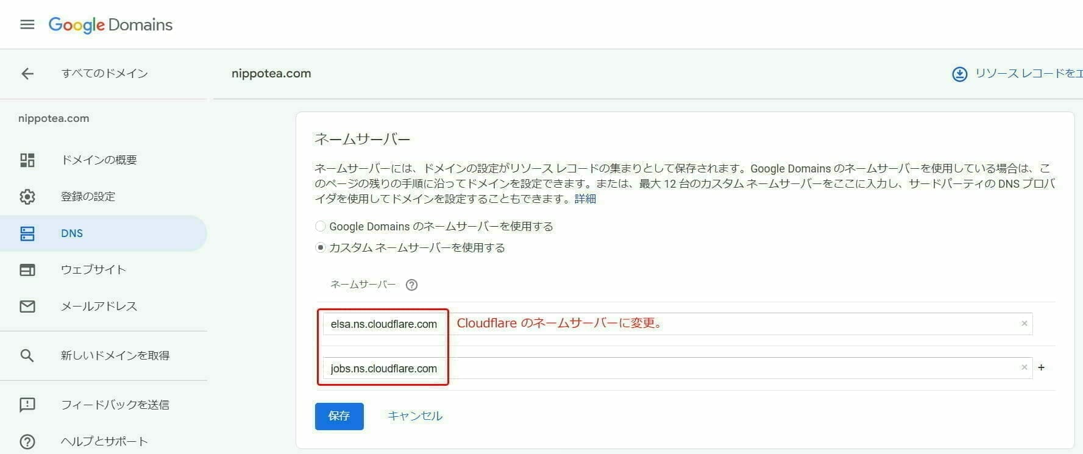Click the search magnifier icon
The width and height of the screenshot is (1083, 454).
[x=27, y=355]
